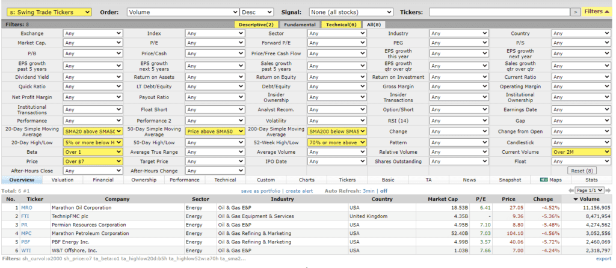Open the 200-Day Simple Moving Average dropdown

(337, 132)
